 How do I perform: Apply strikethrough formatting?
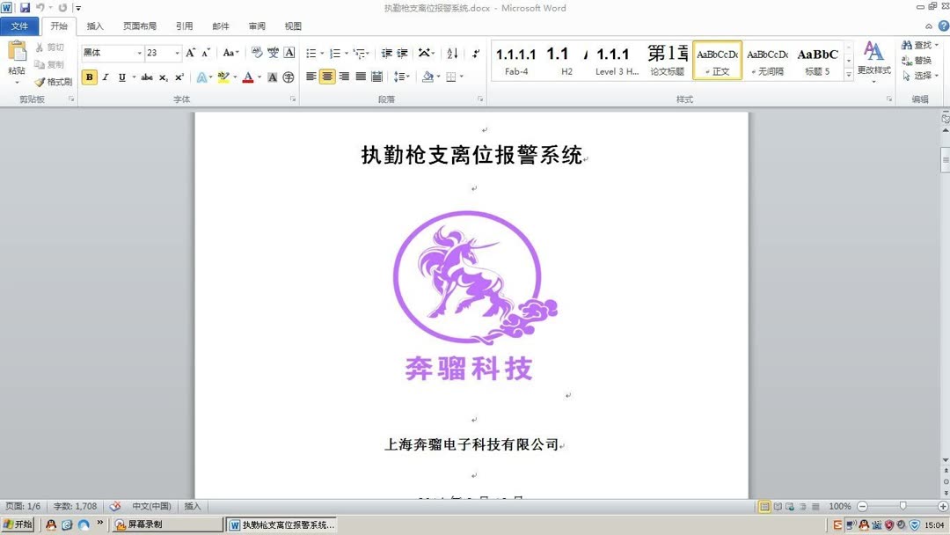pyautogui.click(x=146, y=77)
